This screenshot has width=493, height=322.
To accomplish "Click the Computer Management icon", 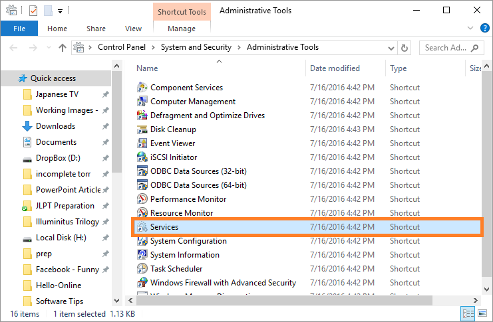I will pos(142,102).
